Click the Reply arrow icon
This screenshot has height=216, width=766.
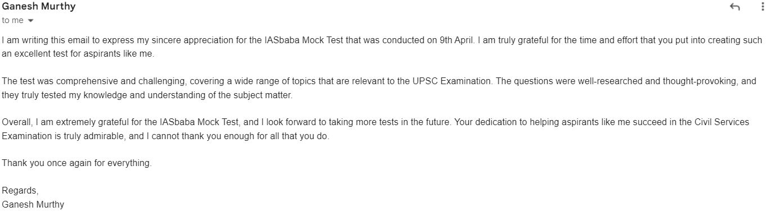(x=734, y=7)
